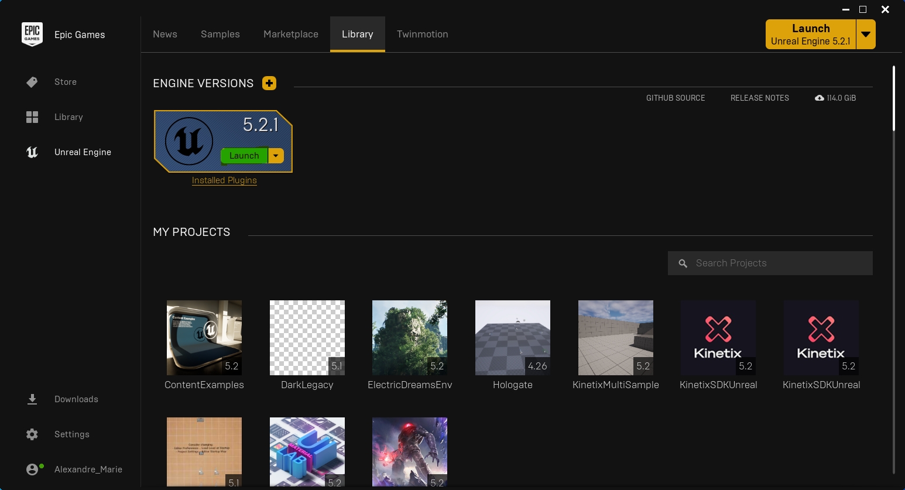The image size is (905, 490).
Task: Go to the Twinmotion tab
Action: point(422,35)
